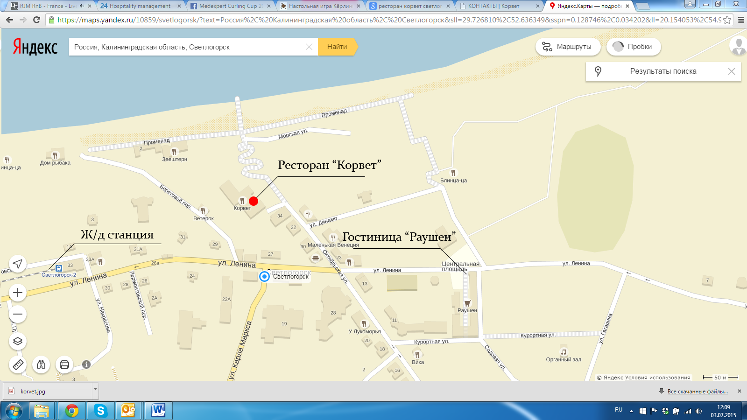Close the downloads bar
747x420 pixels.
click(x=739, y=391)
